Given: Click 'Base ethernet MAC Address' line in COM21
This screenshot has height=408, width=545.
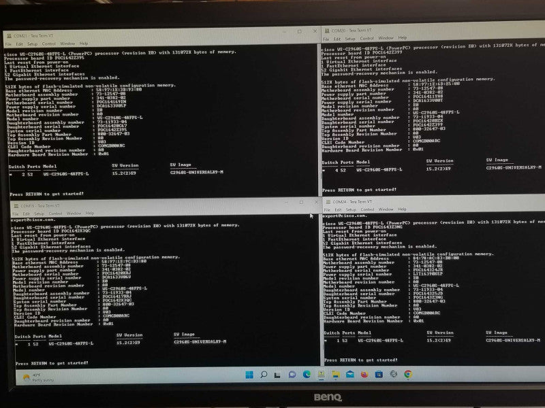Looking at the screenshot, I should [74, 90].
